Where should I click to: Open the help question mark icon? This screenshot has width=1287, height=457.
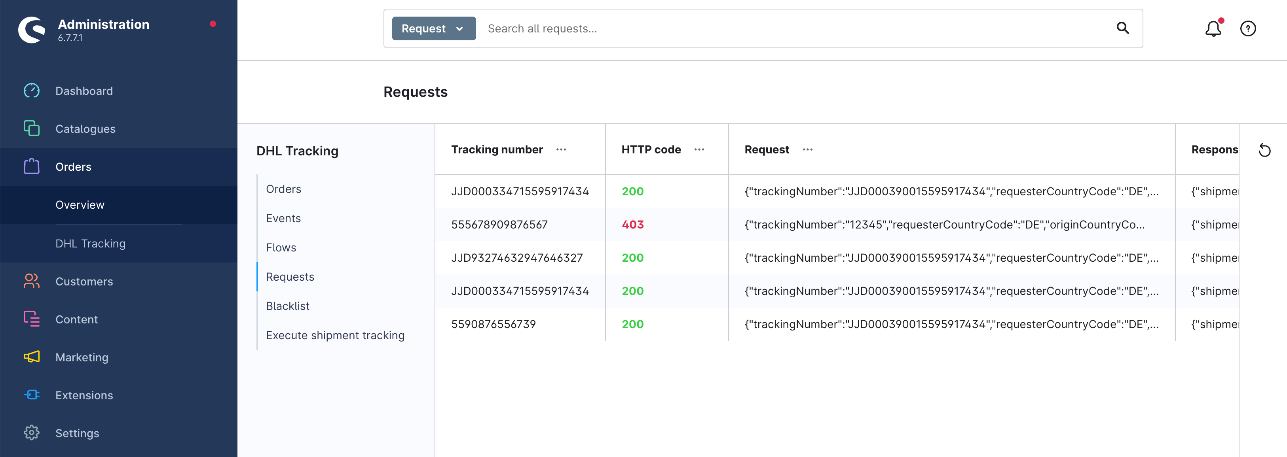click(x=1248, y=28)
